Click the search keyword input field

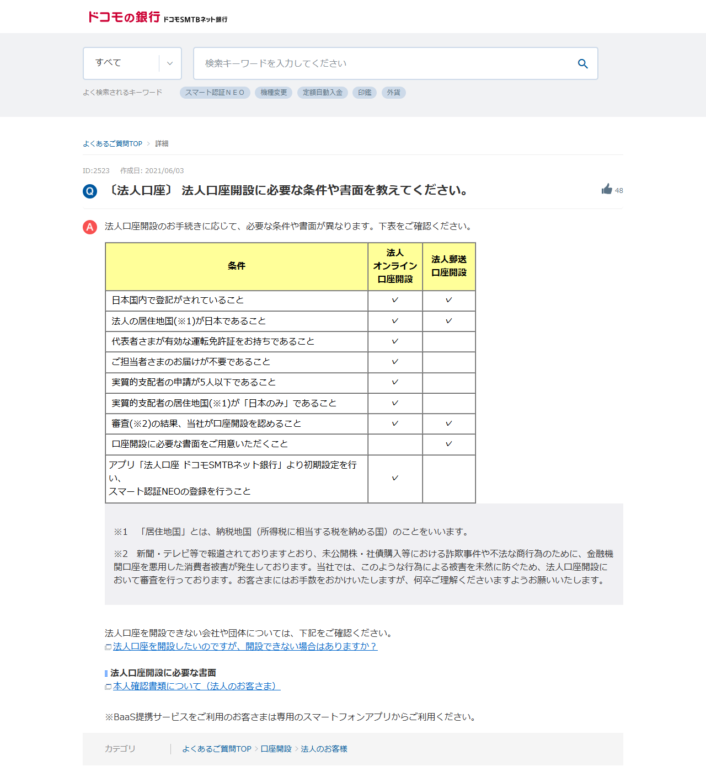395,63
